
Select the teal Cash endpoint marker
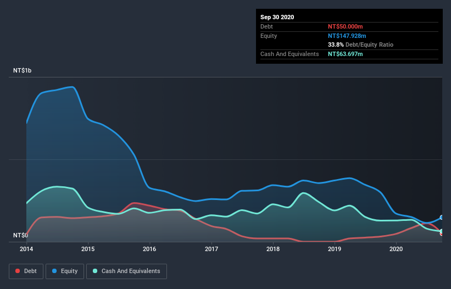(442, 231)
